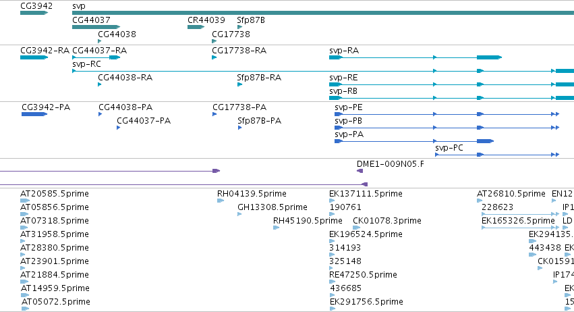The image size is (574, 312).
Task: Click the svp-RC transcript label
Action: point(86,64)
